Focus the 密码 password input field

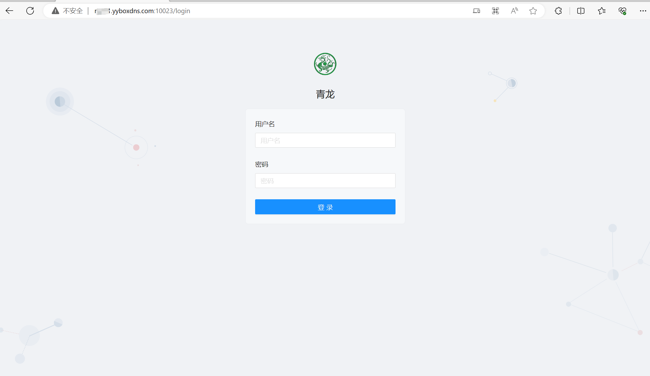point(325,181)
